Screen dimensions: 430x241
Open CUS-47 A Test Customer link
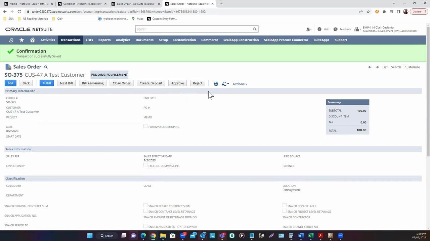click(x=23, y=111)
